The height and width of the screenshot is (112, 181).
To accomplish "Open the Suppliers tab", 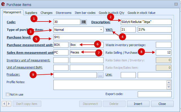I will [x=31, y=13].
